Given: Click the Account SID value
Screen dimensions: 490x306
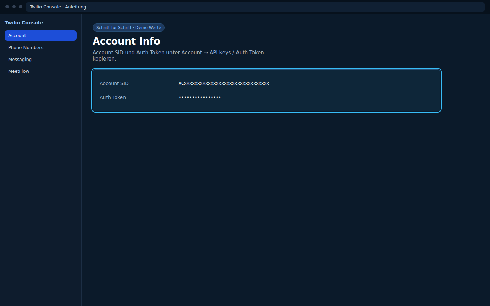Looking at the screenshot, I should [x=224, y=83].
